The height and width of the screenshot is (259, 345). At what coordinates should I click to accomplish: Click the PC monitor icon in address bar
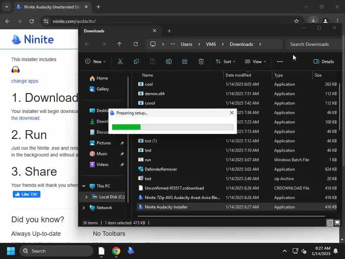(153, 44)
